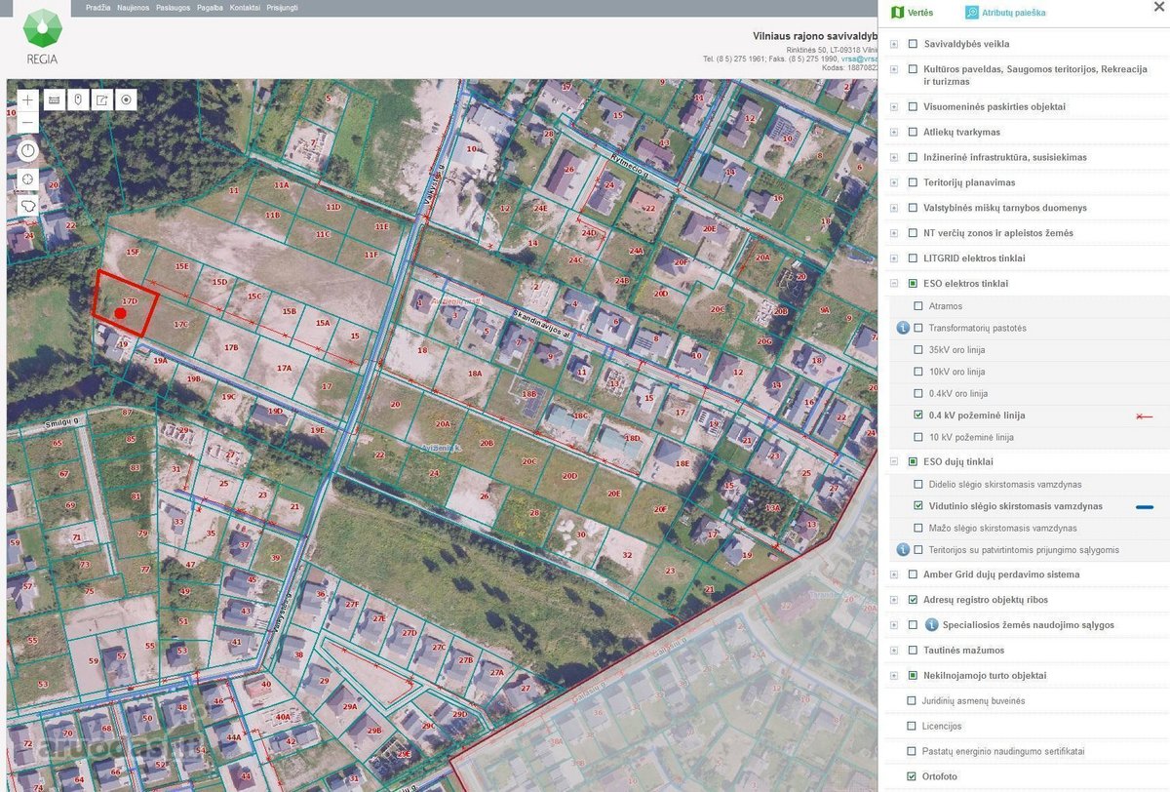Viewport: 1170px width, 792px height.
Task: Select the place marker pin tool
Action: (78, 100)
